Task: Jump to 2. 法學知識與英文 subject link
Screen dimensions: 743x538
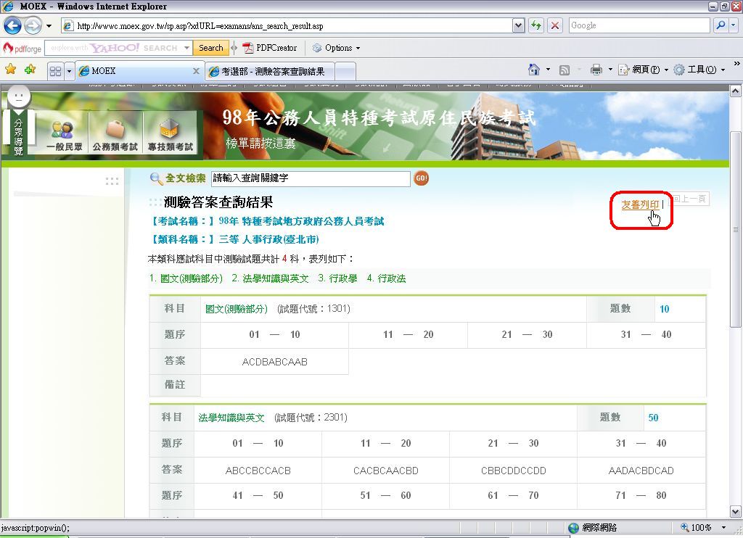Action: (x=270, y=278)
